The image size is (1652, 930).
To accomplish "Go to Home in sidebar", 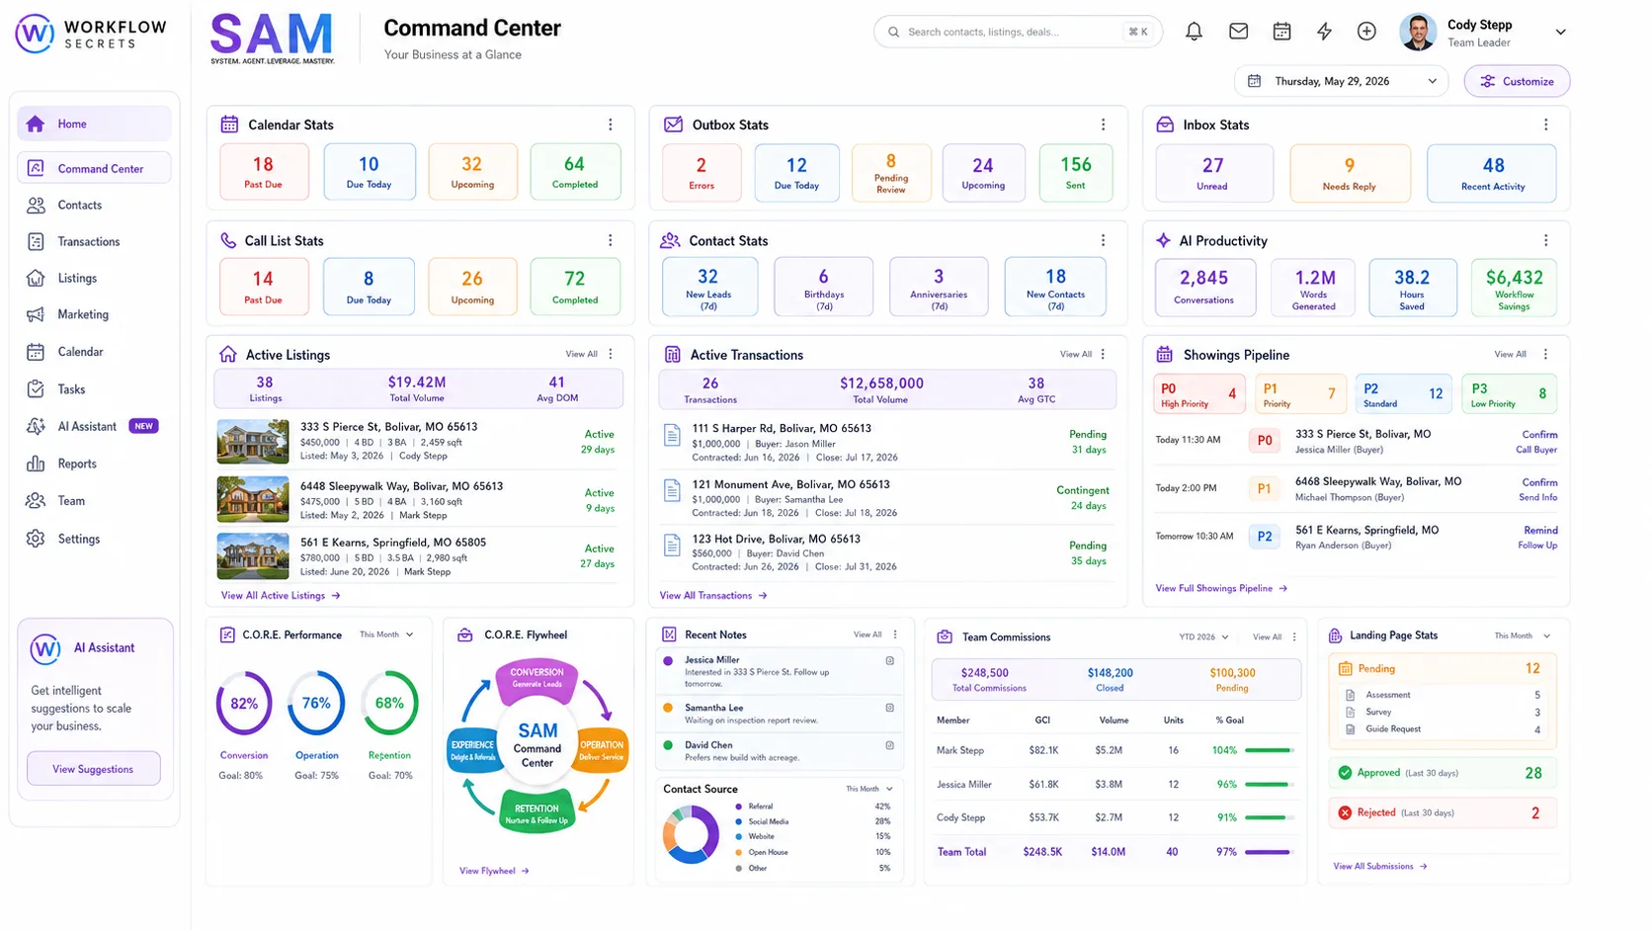I will [94, 124].
